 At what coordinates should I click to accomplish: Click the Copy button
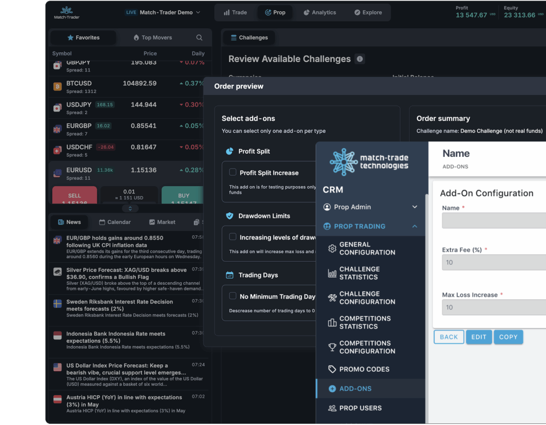508,337
